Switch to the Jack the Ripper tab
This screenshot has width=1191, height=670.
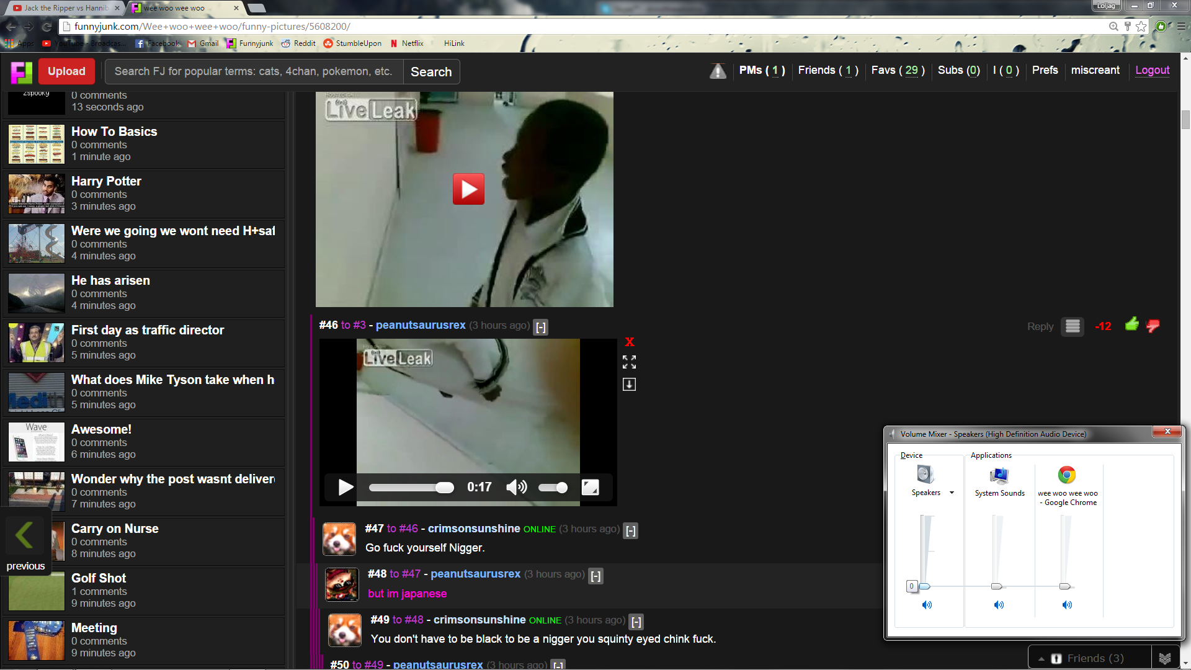coord(65,8)
